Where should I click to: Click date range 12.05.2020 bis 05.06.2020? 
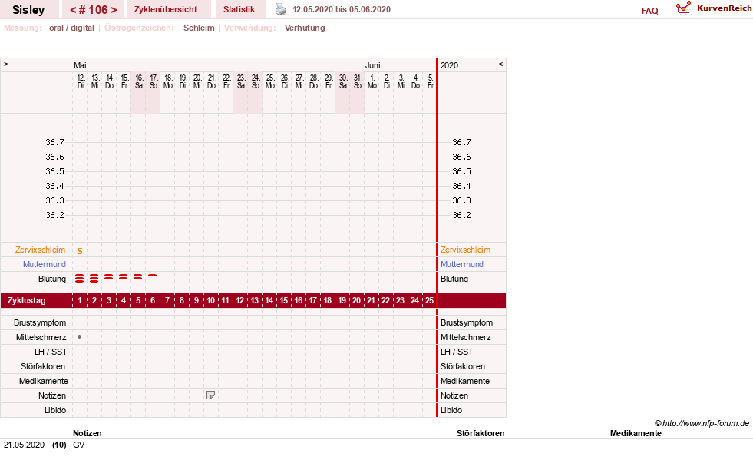click(x=342, y=9)
